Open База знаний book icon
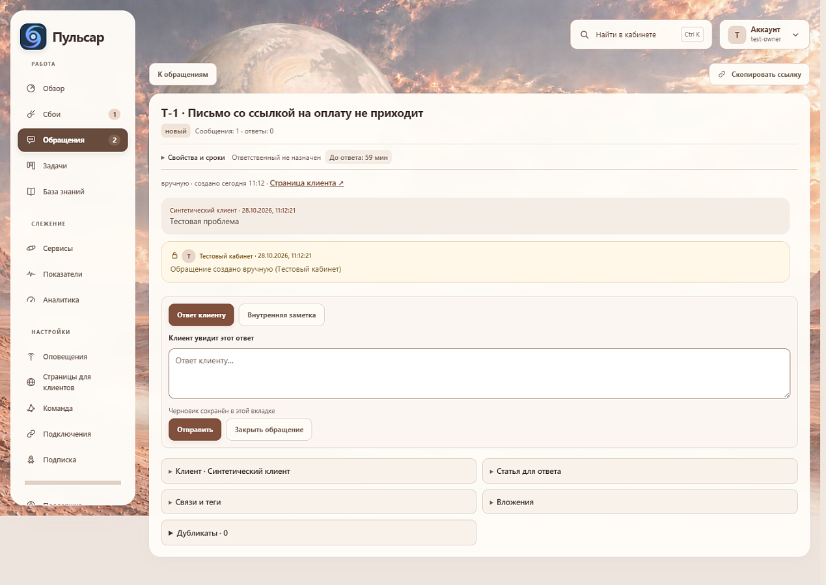Viewport: 826px width, 585px height. pos(31,192)
